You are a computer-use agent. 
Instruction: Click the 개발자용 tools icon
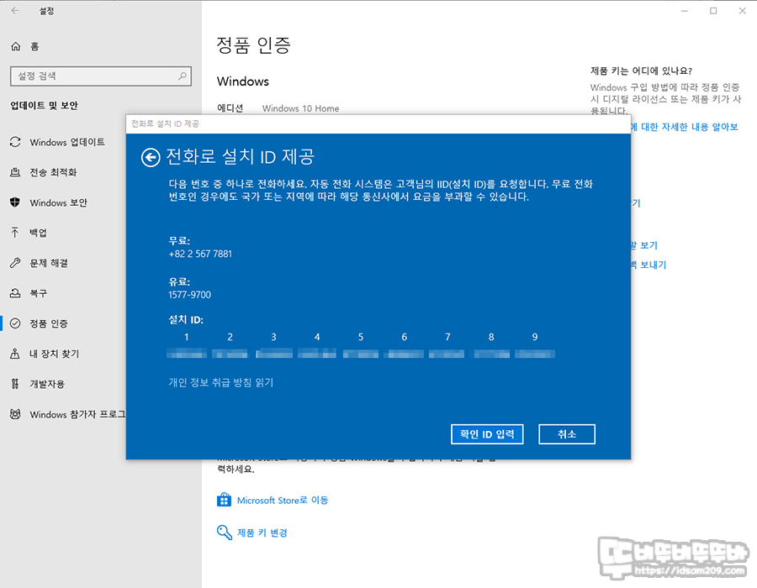pyautogui.click(x=15, y=384)
